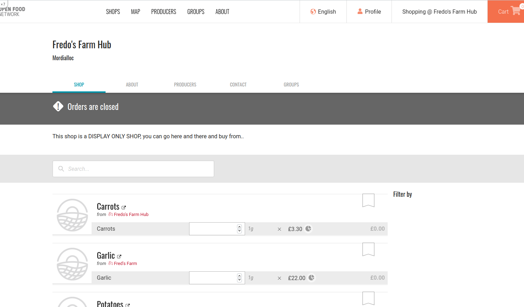
Task: Switch to the hub Producers tab
Action: click(x=185, y=85)
